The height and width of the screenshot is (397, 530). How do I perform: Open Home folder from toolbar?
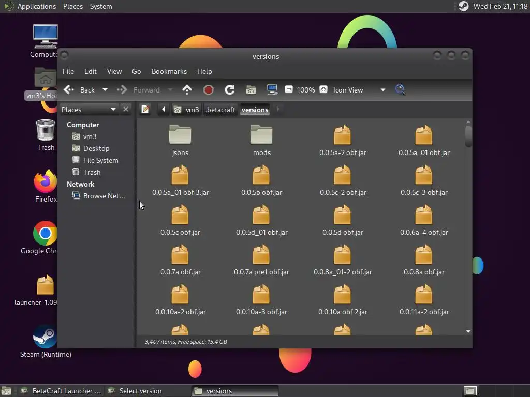(x=251, y=90)
